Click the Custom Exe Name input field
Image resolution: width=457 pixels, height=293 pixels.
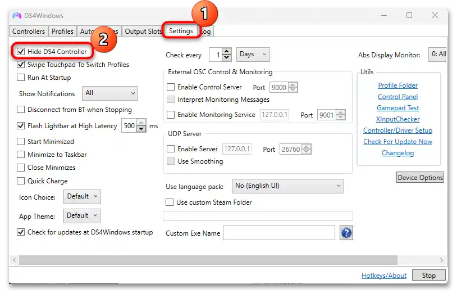coord(279,233)
